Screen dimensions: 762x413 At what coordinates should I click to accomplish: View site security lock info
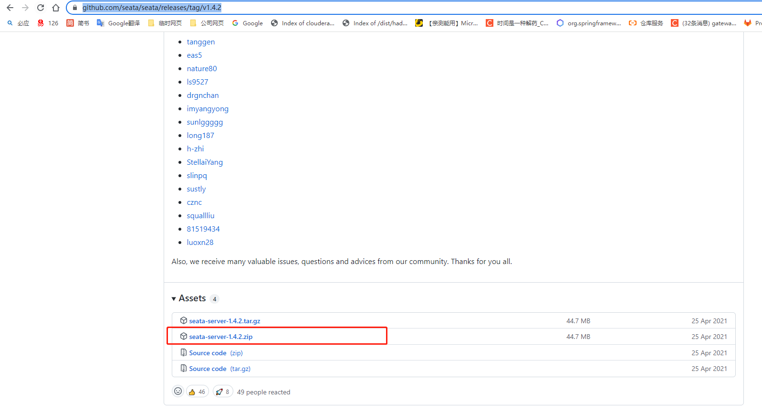point(75,8)
